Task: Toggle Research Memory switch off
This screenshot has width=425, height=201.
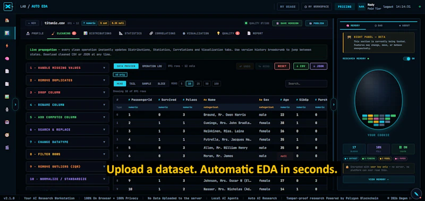Action: point(406,59)
